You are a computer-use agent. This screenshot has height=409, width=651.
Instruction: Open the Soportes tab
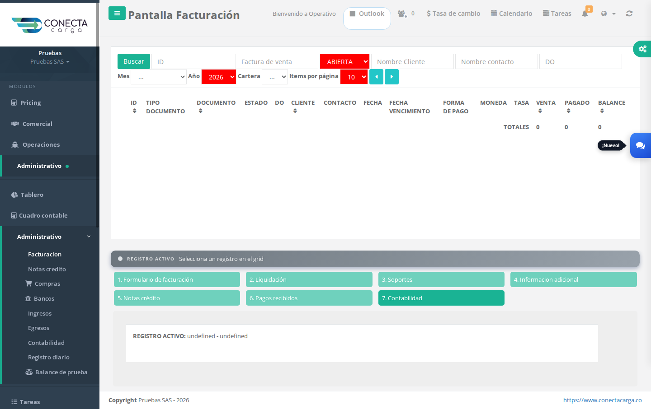pos(441,279)
